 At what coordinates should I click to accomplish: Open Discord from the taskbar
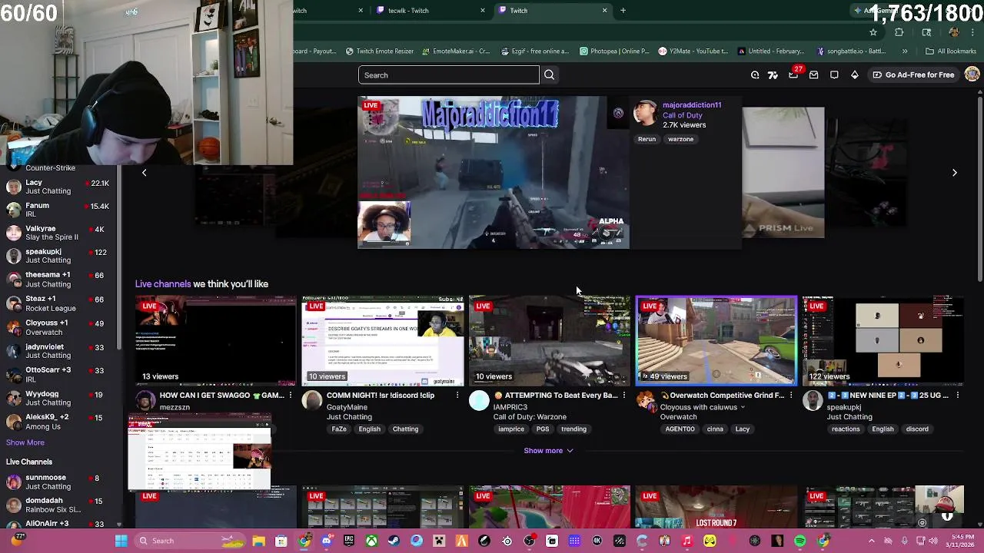tap(327, 541)
